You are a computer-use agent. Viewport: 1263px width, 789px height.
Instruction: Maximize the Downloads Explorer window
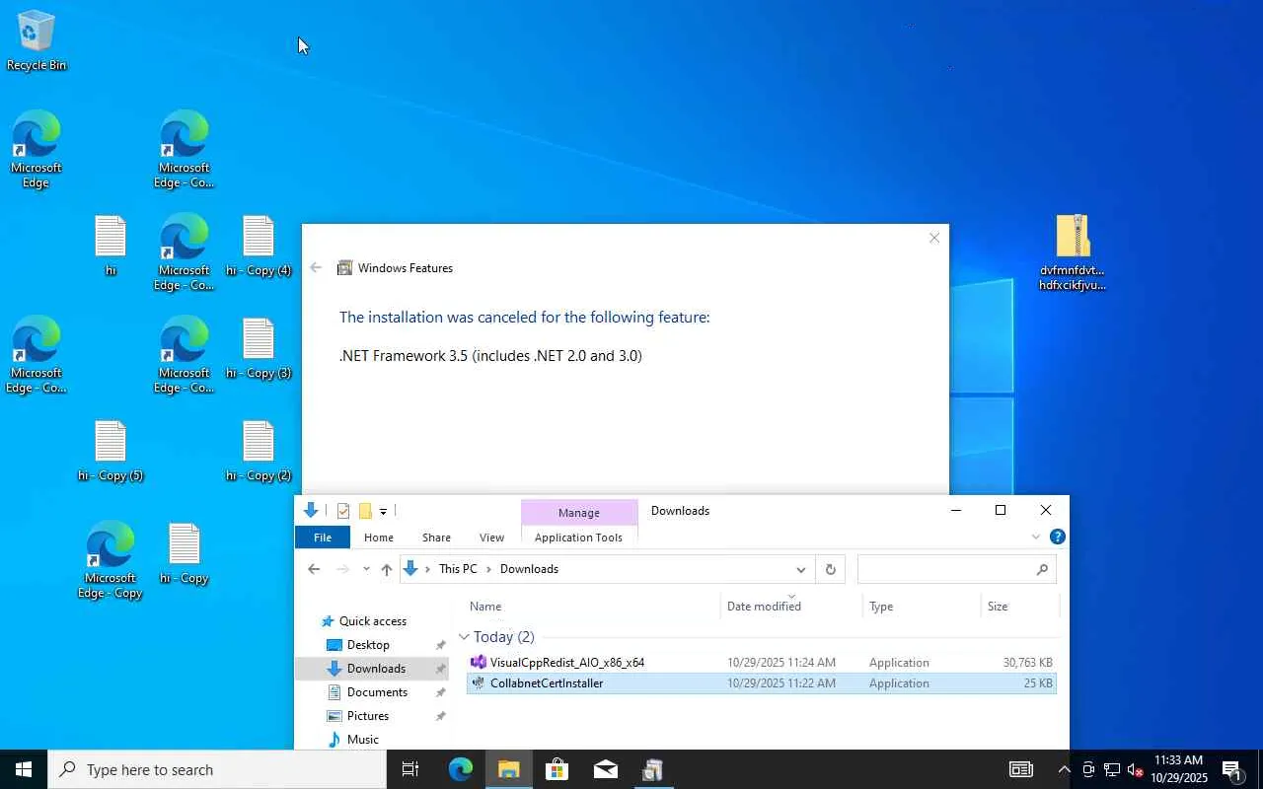tap(1001, 510)
